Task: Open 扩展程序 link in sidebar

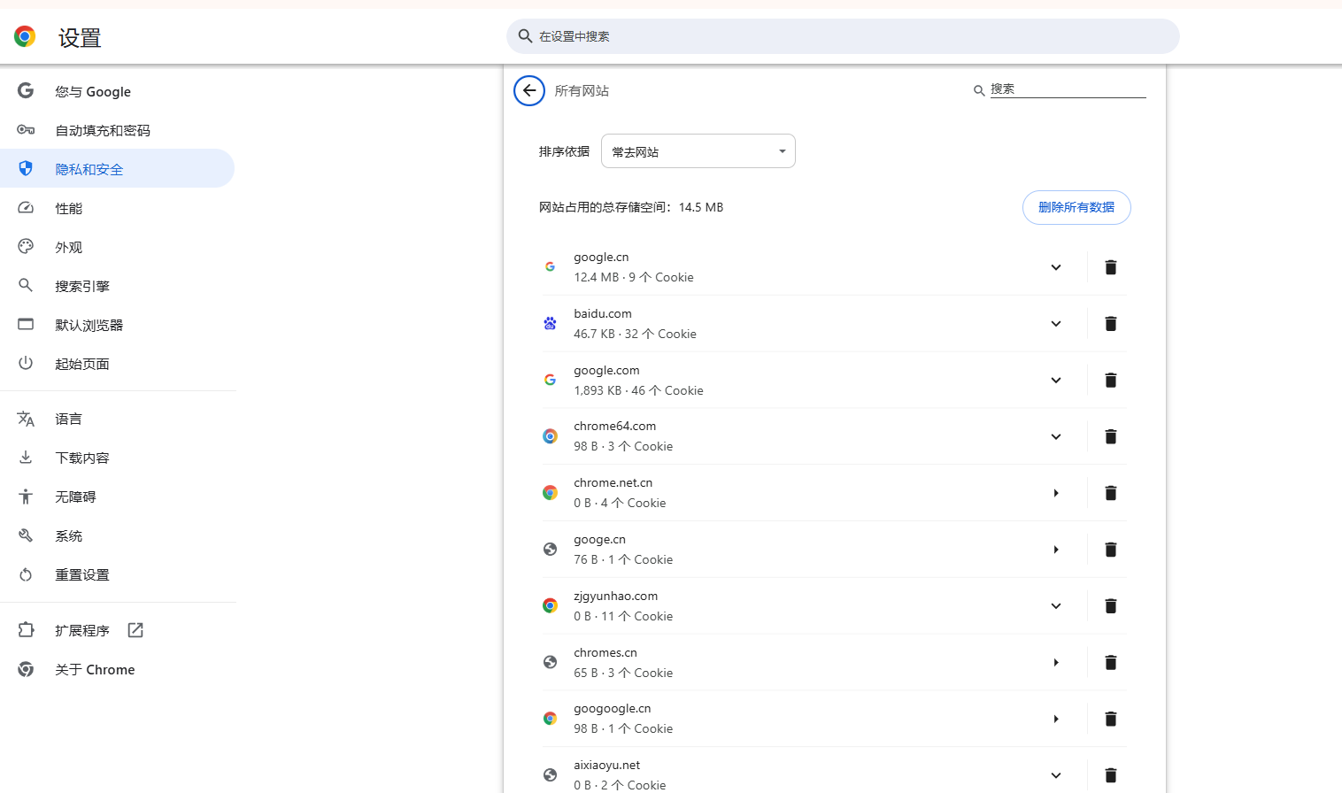Action: (x=117, y=630)
